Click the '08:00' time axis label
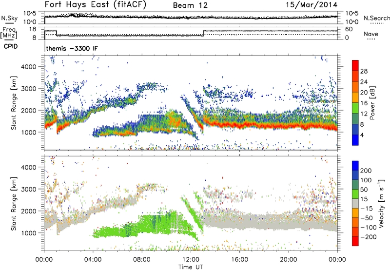This screenshot has width=390, height=270. tap(142, 260)
